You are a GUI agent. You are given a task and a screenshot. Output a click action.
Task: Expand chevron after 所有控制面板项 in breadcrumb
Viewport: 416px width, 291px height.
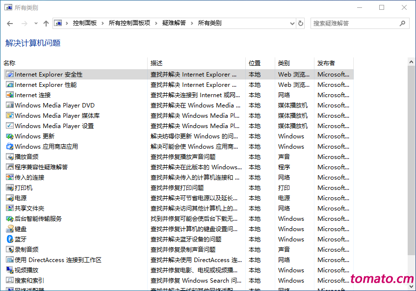click(156, 24)
